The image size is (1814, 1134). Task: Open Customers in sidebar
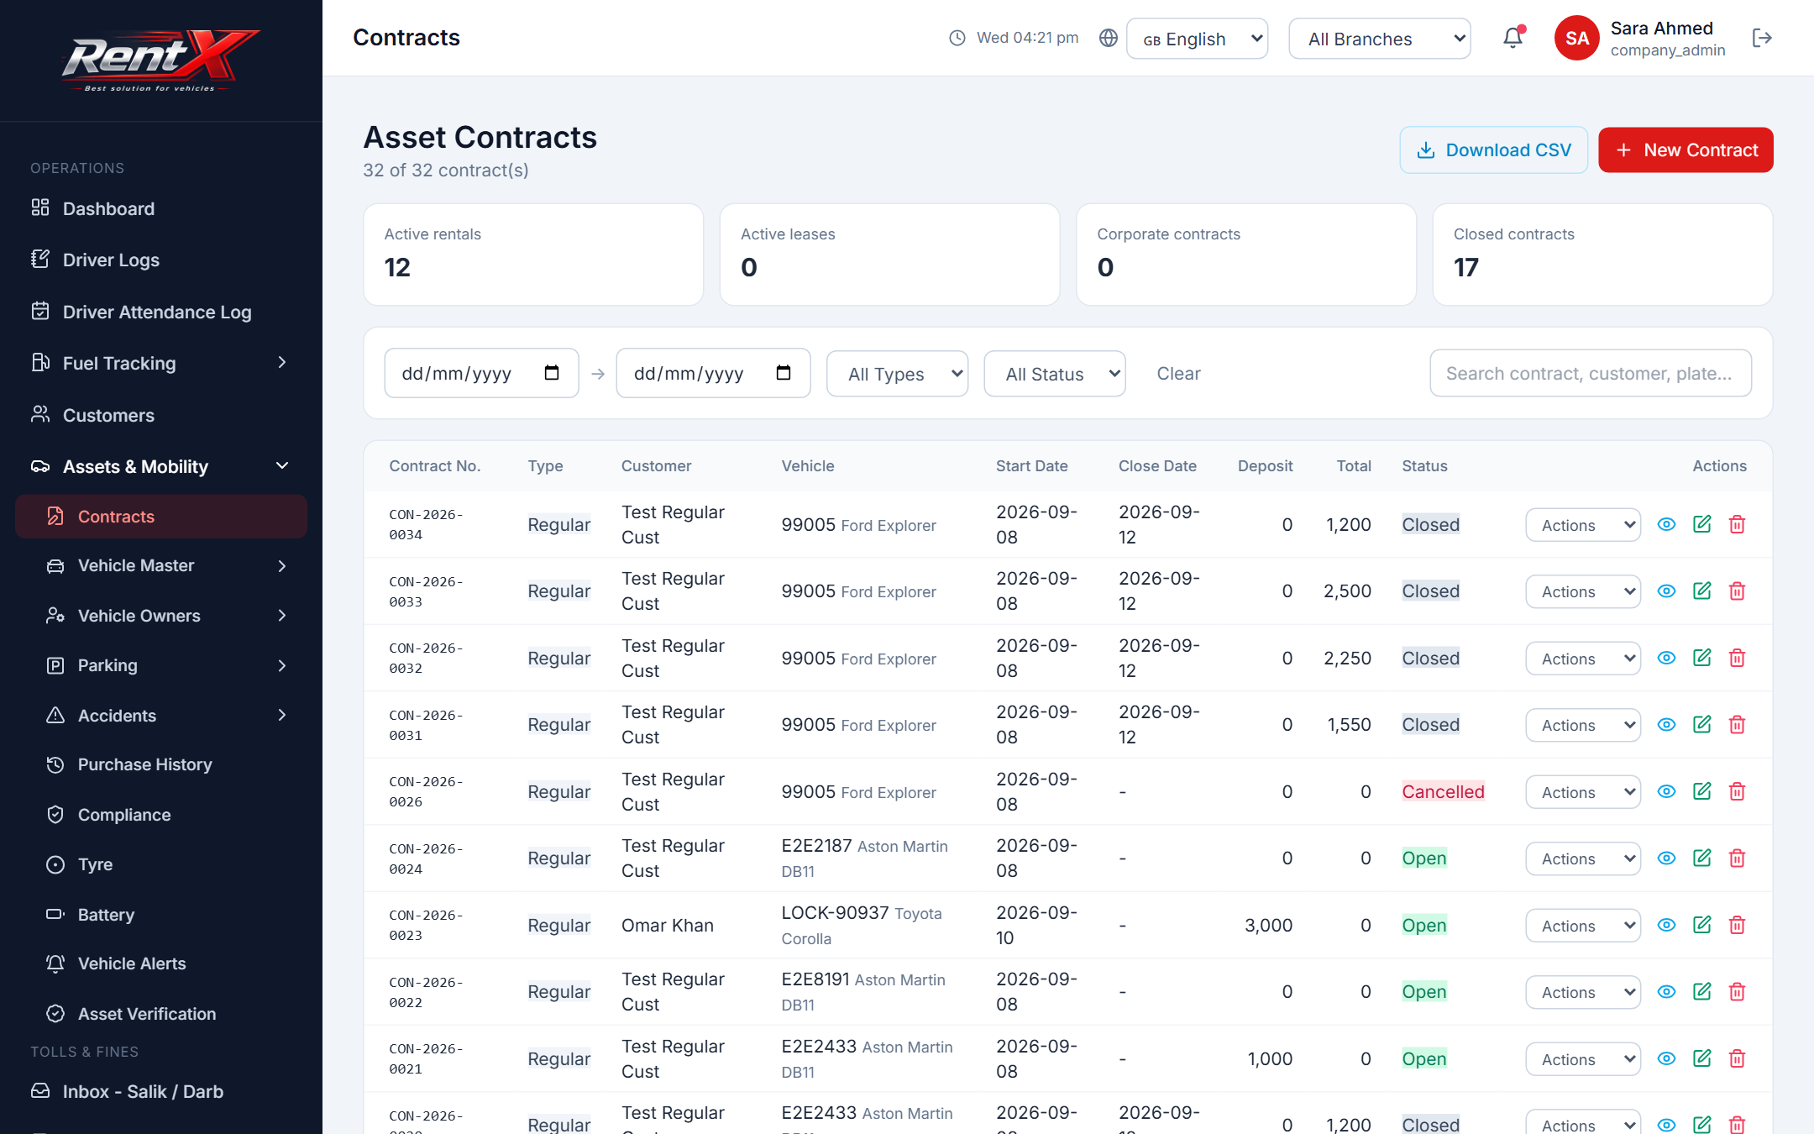coord(160,415)
